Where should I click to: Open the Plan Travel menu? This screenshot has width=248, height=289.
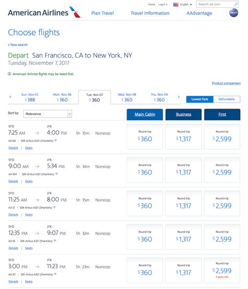coord(103,13)
